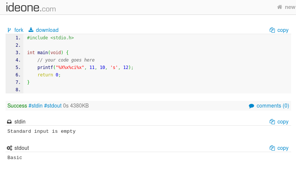The height and width of the screenshot is (178, 296).
Task: Click the 'Basic' output text
Action: [x=15, y=158]
